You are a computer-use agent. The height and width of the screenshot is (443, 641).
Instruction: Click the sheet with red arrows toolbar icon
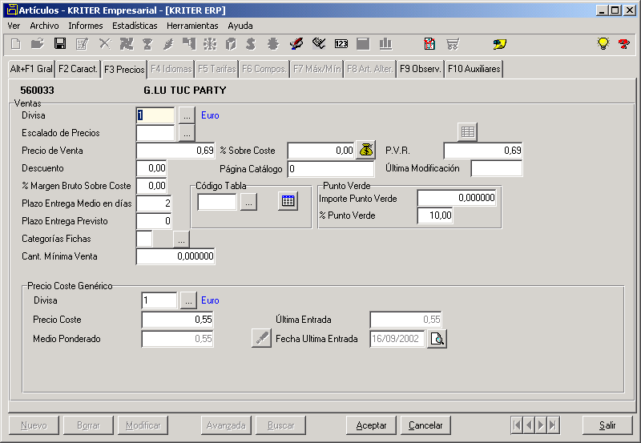(429, 44)
